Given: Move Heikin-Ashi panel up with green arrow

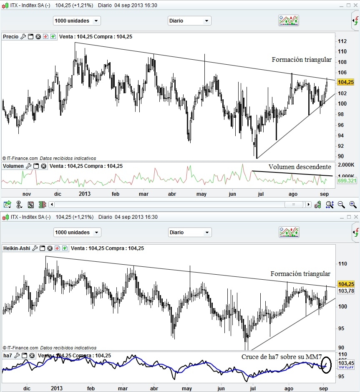Looking at the screenshot, I should [65, 248].
